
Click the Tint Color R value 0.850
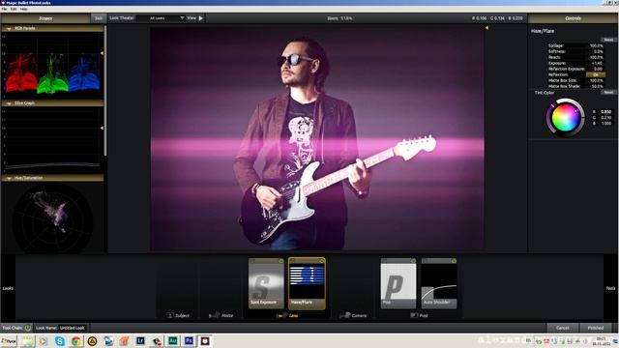click(x=605, y=112)
